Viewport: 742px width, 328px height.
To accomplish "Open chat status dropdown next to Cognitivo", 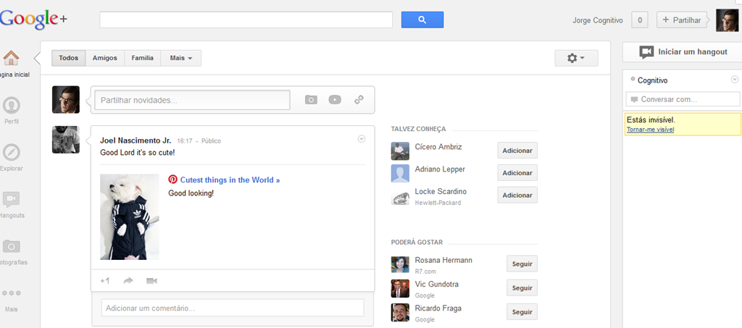I will [x=735, y=80].
